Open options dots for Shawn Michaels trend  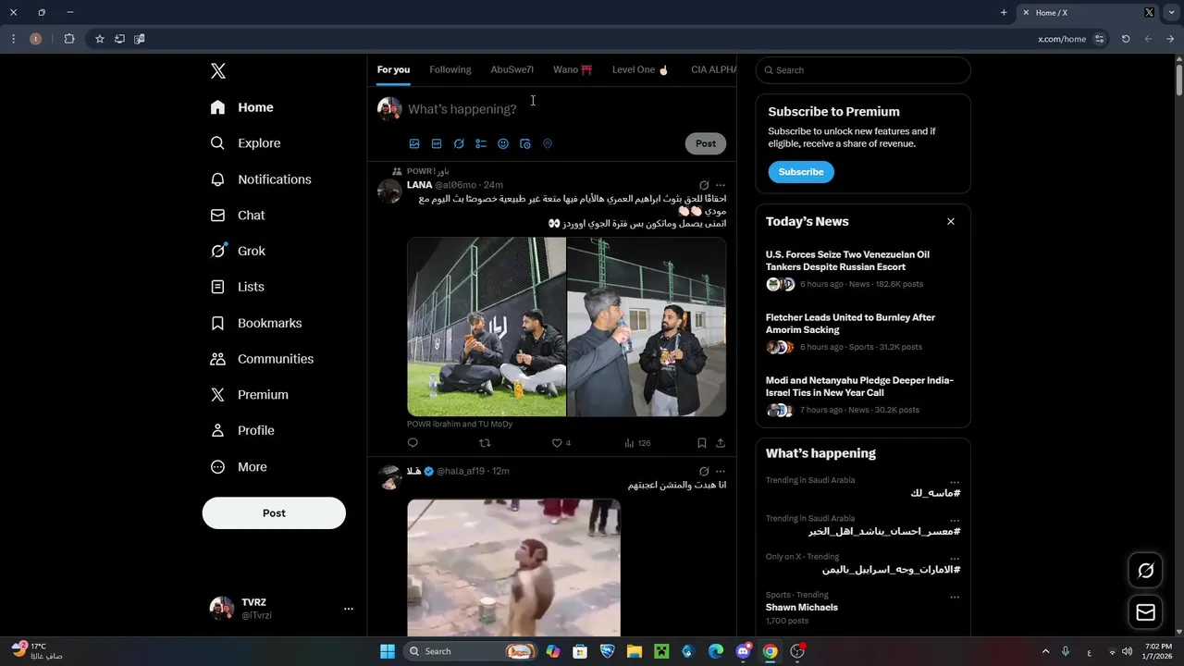tap(955, 598)
